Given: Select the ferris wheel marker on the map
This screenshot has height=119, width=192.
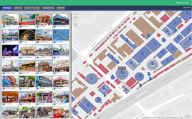Looking at the screenshot, I should pyautogui.click(x=152, y=64).
